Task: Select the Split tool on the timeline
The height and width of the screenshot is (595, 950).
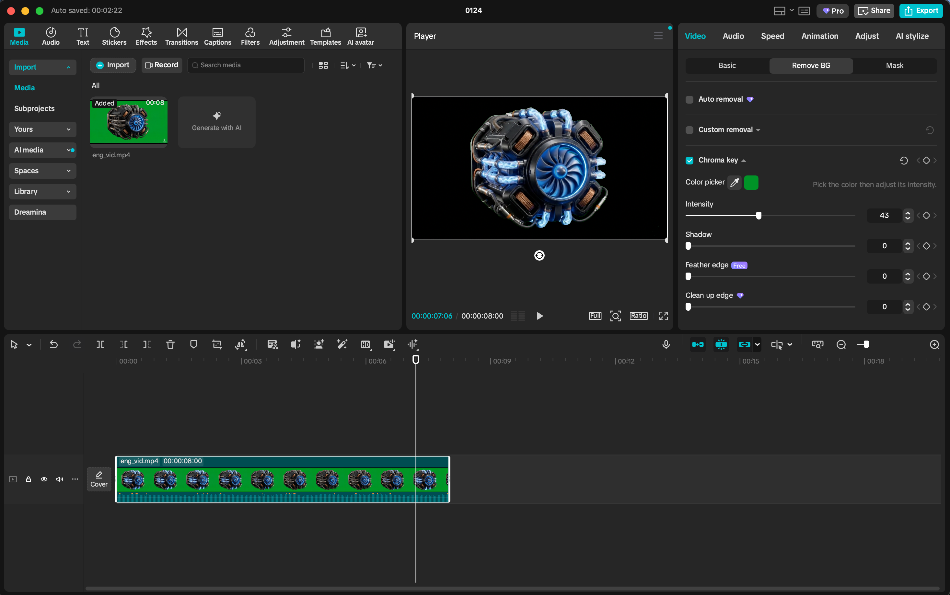Action: tap(100, 344)
